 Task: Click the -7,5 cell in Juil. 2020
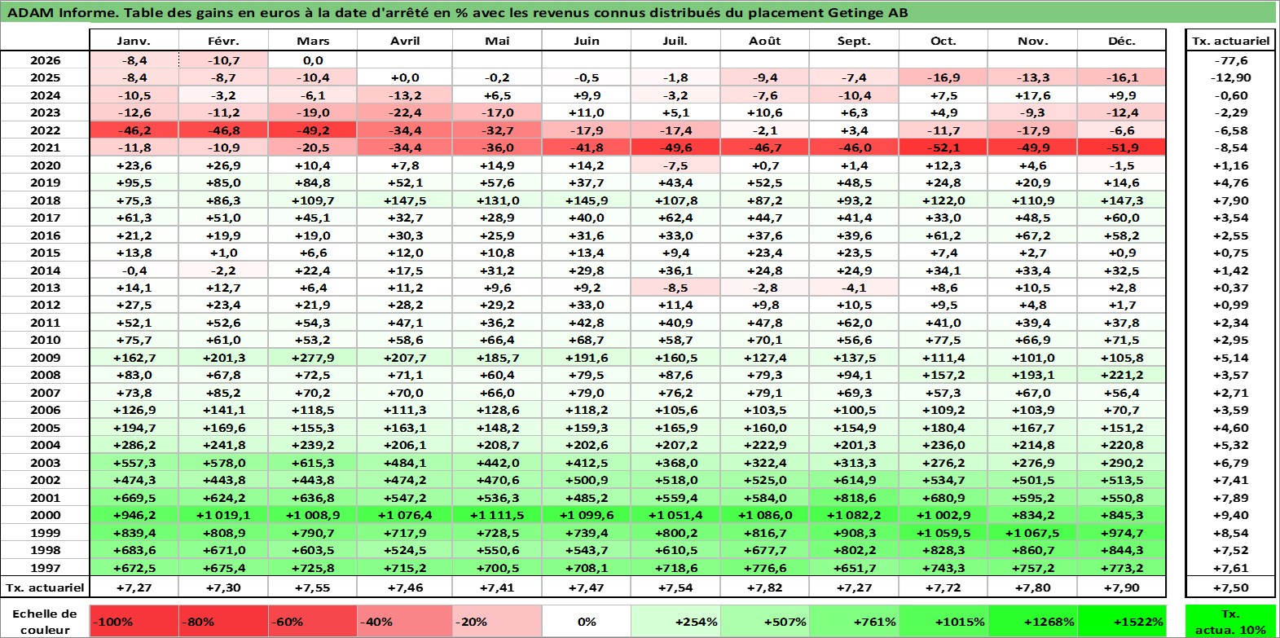675,165
